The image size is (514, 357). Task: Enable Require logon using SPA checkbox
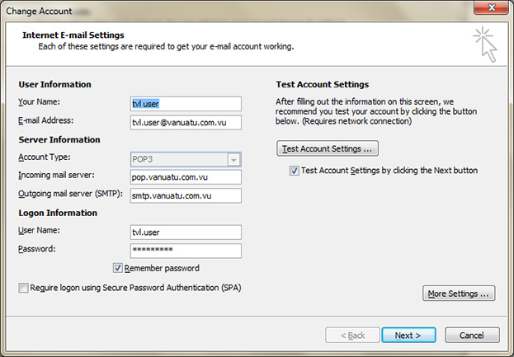(x=23, y=288)
